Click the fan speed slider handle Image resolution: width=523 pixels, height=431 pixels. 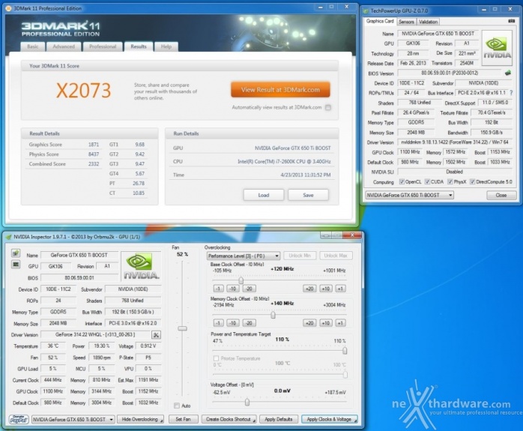tap(182, 328)
